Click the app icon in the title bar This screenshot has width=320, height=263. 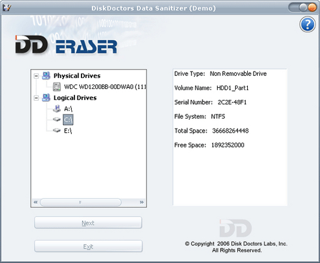[x=7, y=8]
